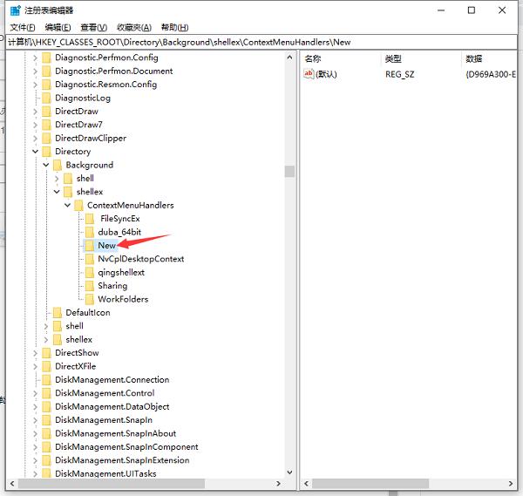Select the duba_64bit folder icon

click(90, 232)
